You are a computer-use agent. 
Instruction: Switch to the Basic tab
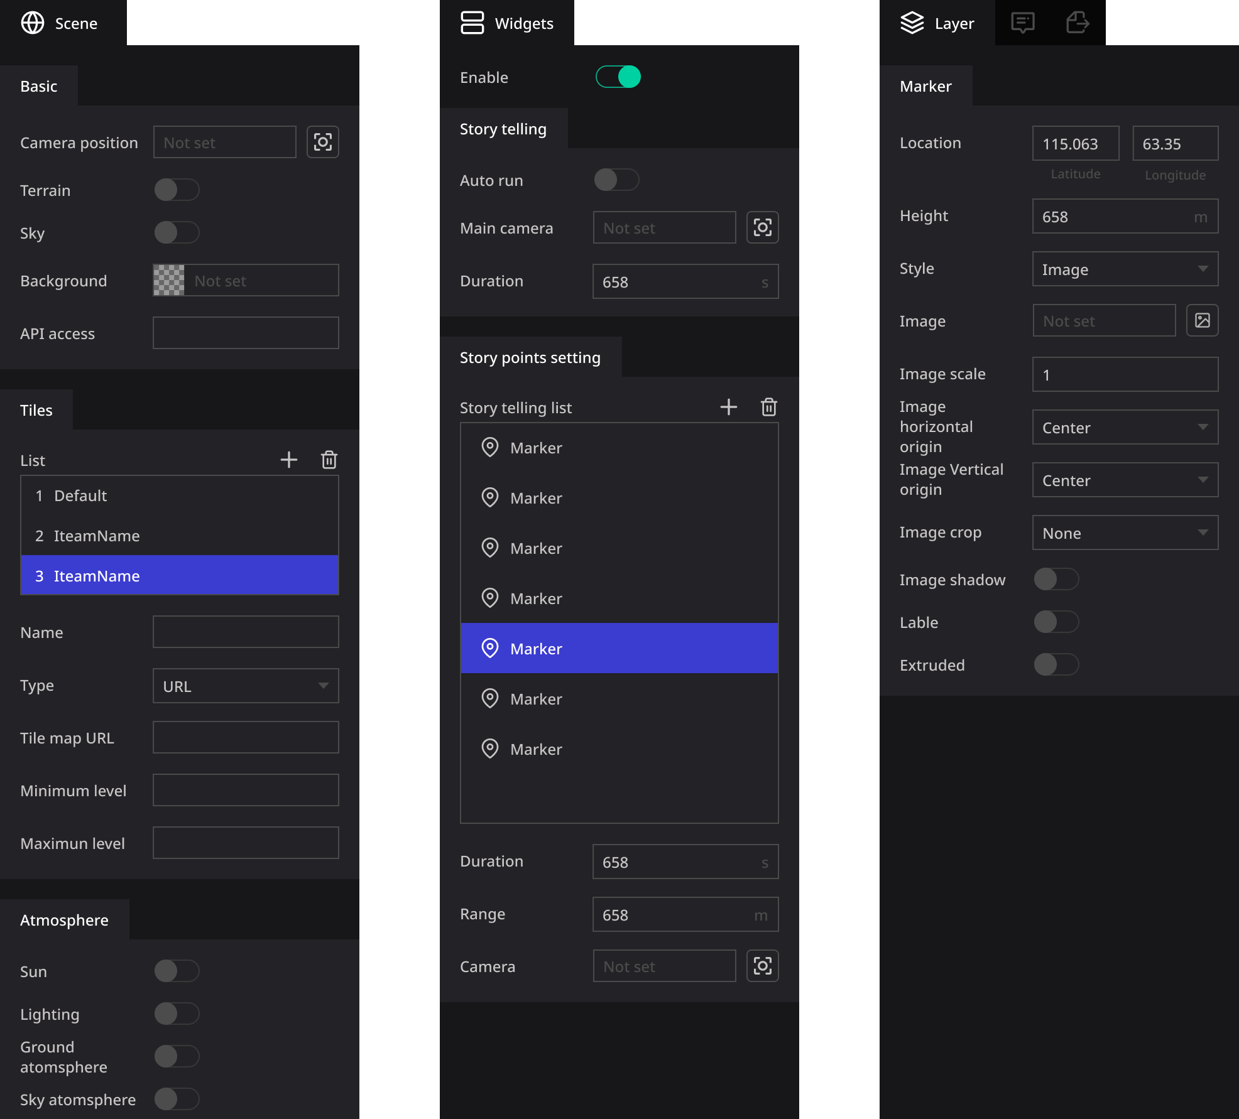(x=39, y=85)
